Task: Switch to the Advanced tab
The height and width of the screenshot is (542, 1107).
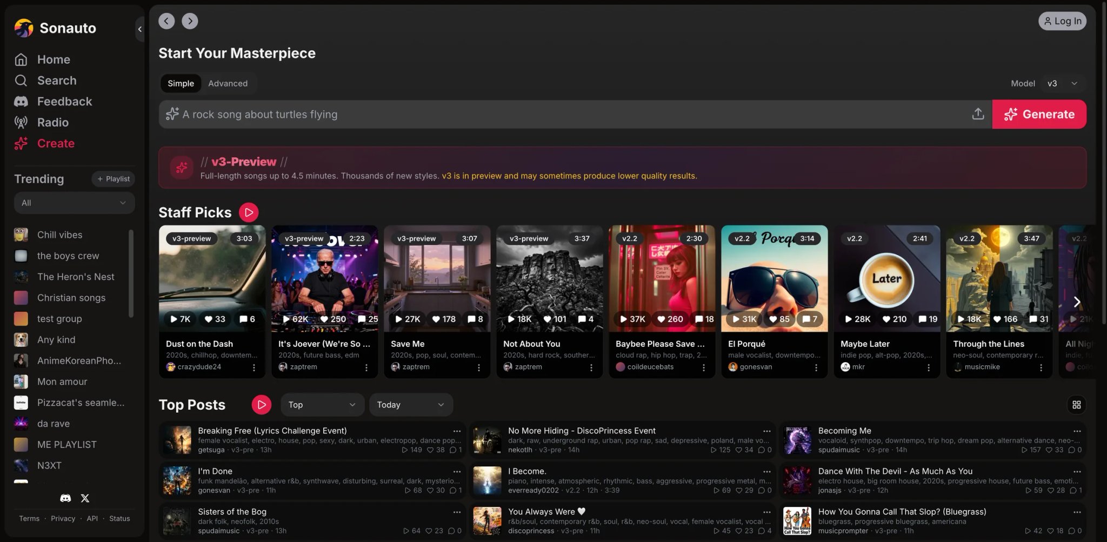Action: point(228,83)
